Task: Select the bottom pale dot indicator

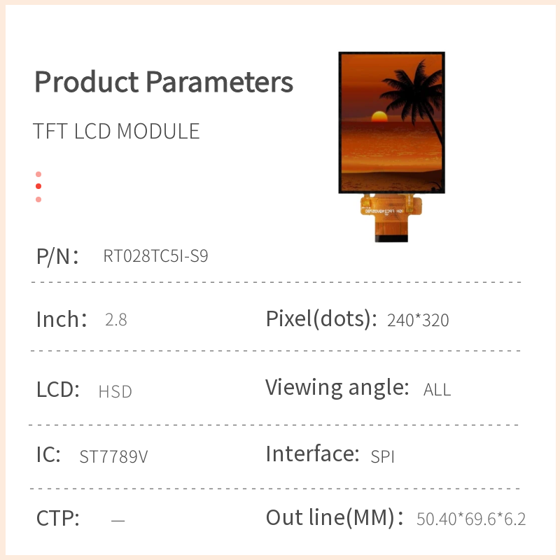Action: (x=38, y=199)
